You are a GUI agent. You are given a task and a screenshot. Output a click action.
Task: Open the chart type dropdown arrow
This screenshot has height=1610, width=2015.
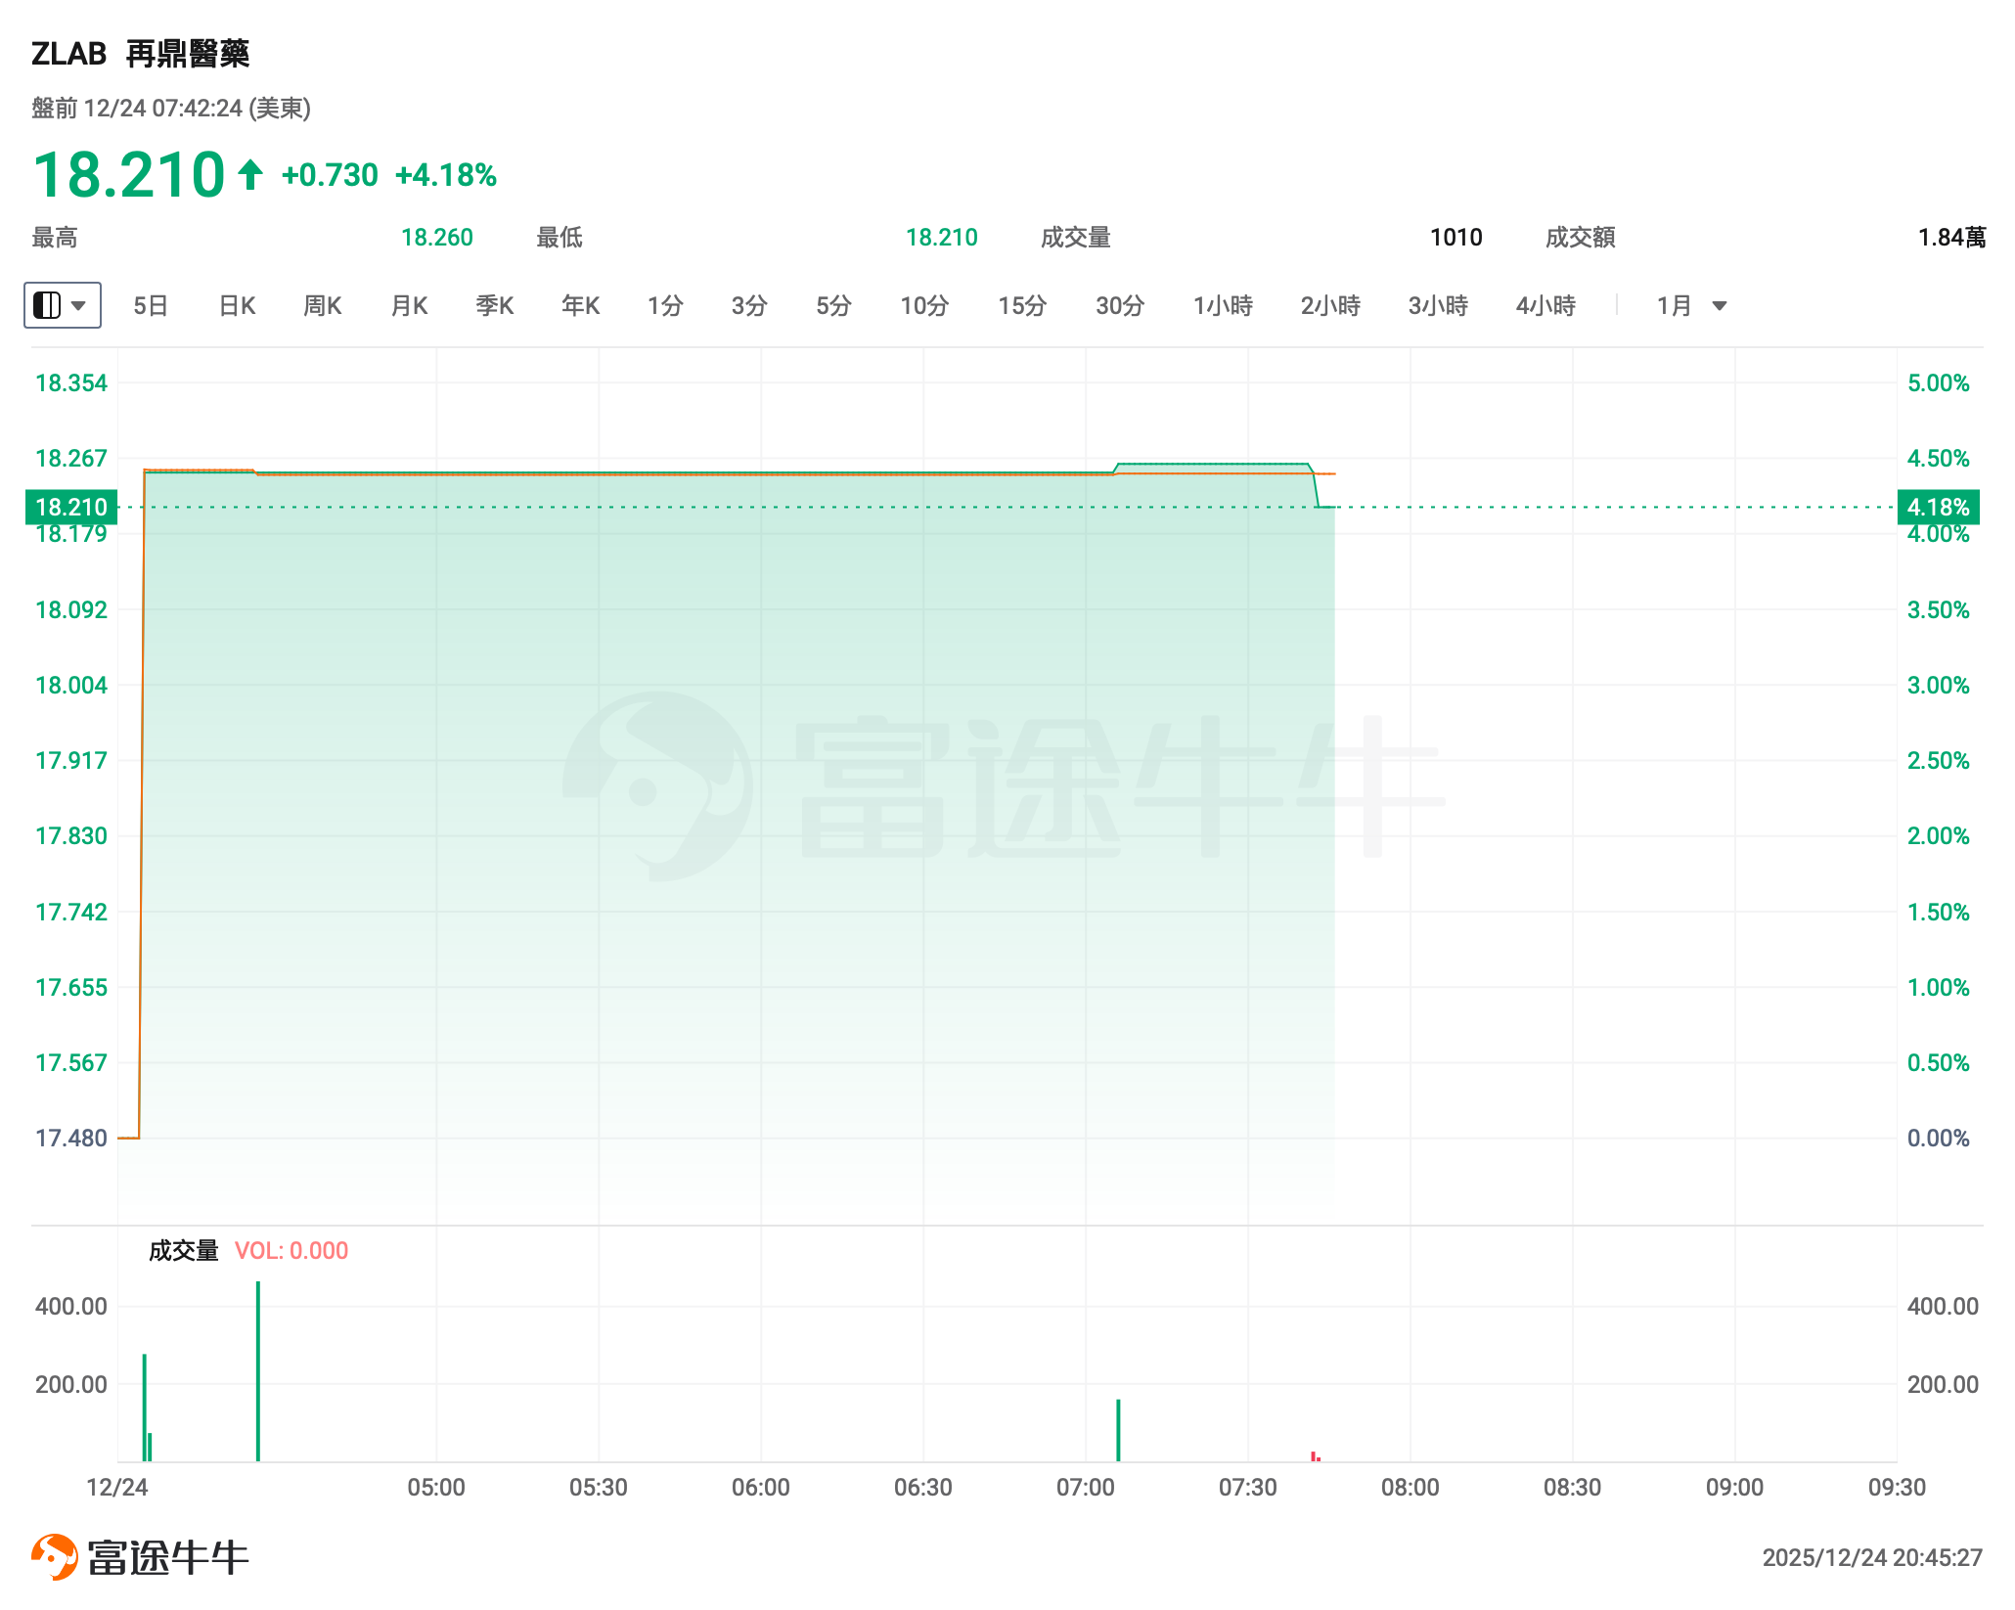coord(80,306)
